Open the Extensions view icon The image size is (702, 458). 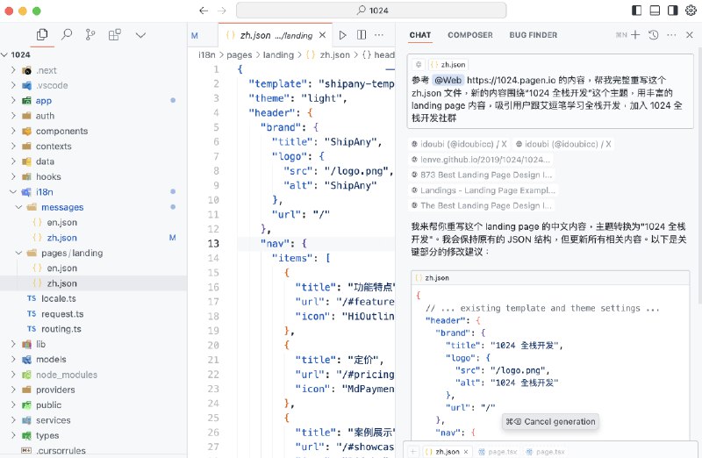coord(115,34)
